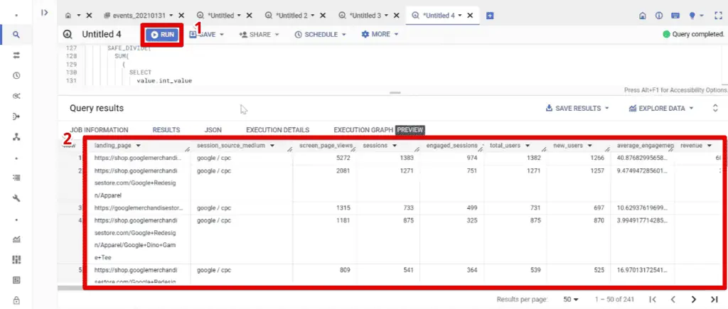Switch to the JOB INFORMATION tab

99,130
